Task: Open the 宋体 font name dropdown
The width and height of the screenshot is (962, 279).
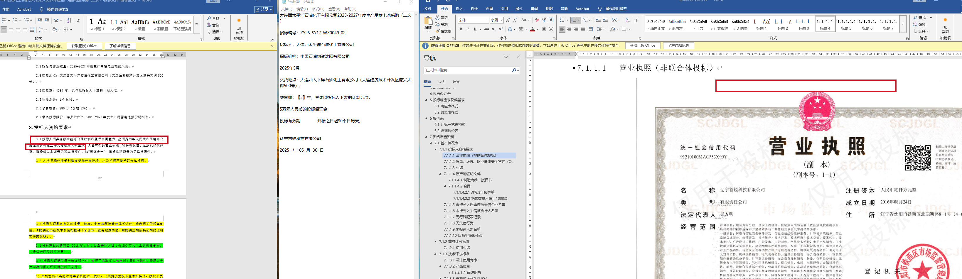Action: pos(487,20)
